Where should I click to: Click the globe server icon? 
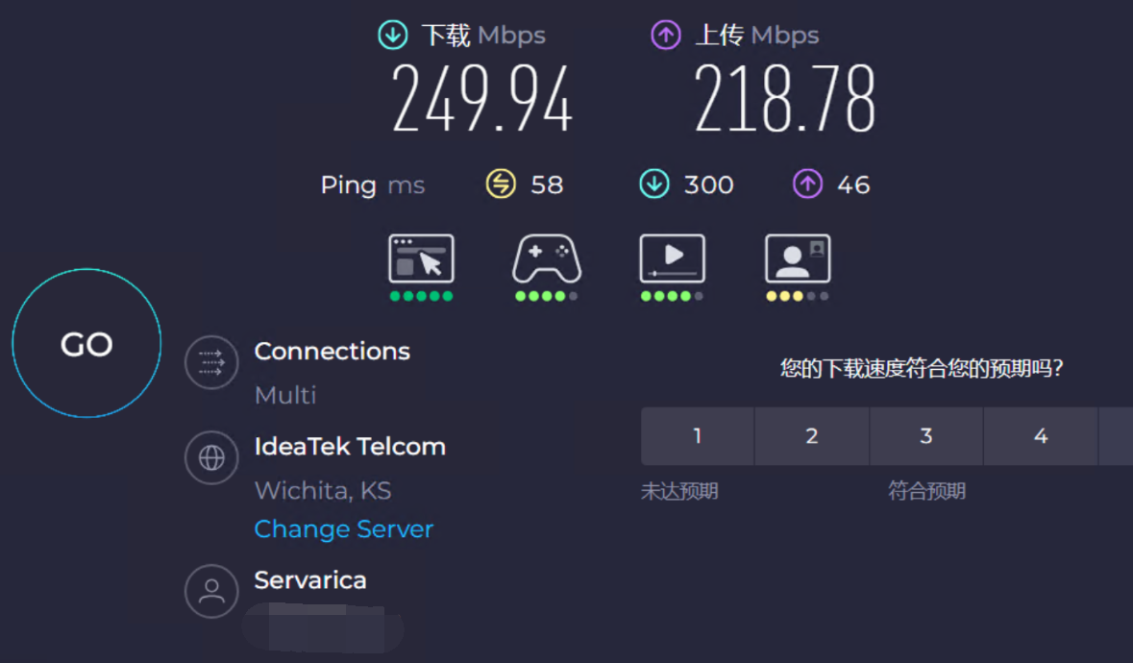click(x=211, y=458)
